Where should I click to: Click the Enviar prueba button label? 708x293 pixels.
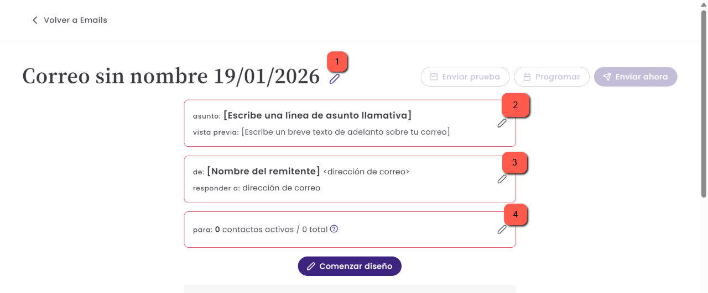point(471,77)
